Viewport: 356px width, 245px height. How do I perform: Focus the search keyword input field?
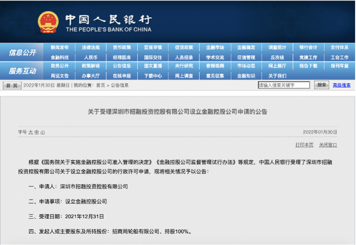click(x=284, y=85)
